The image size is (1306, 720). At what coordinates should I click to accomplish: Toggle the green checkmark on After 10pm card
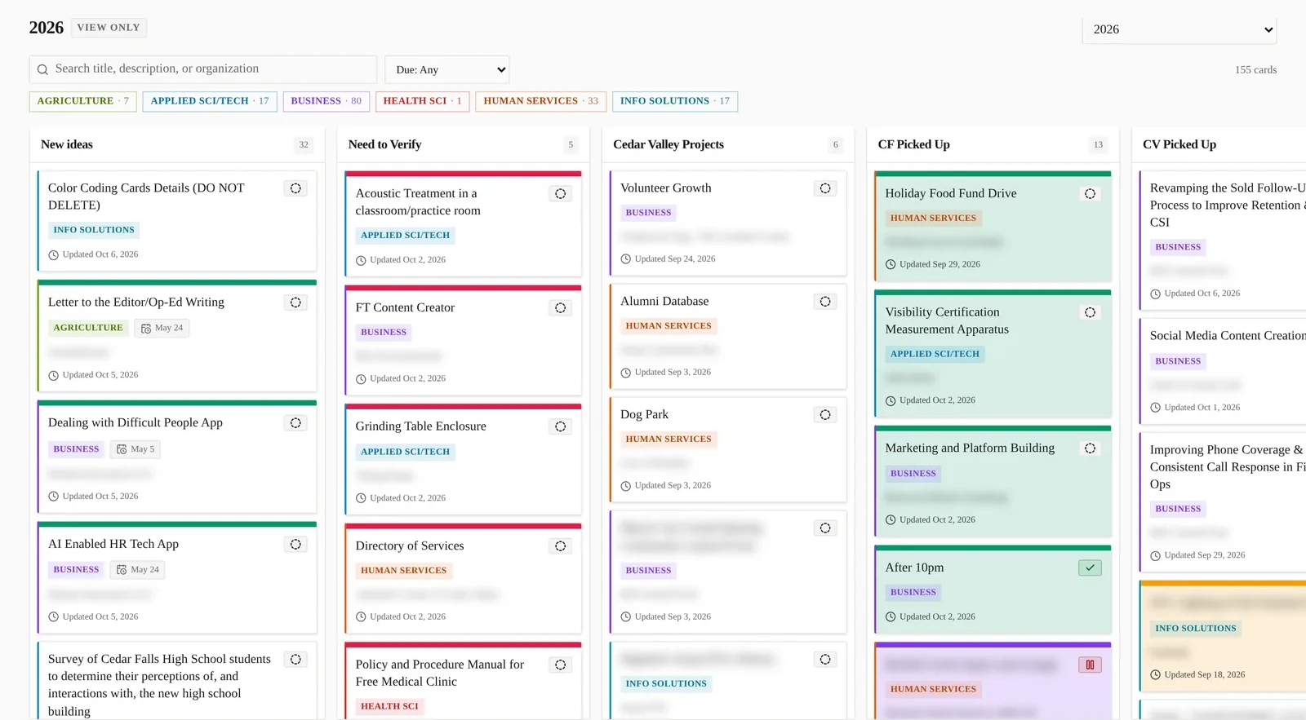point(1090,568)
